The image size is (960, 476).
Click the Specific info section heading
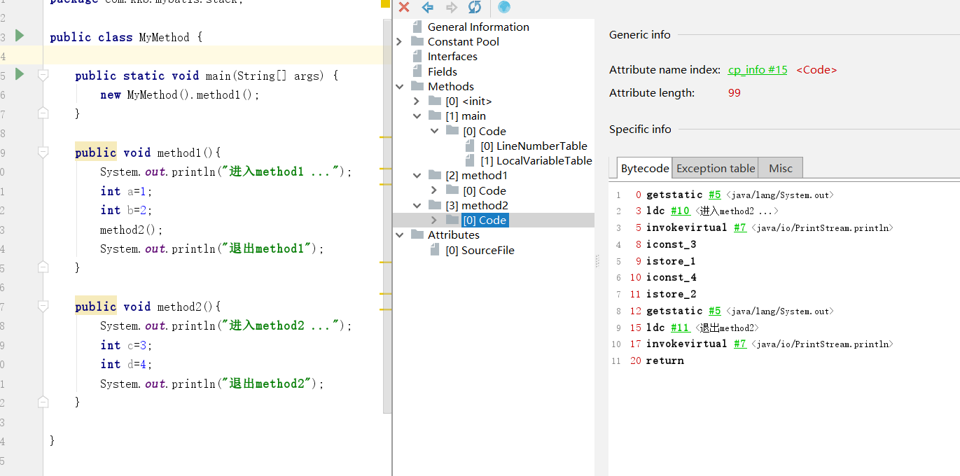point(640,129)
